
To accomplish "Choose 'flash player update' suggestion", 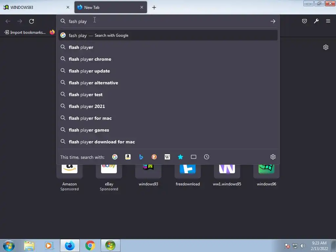I will tap(168, 71).
